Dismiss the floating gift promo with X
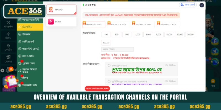The width and height of the screenshot is (221, 110). 2,70
